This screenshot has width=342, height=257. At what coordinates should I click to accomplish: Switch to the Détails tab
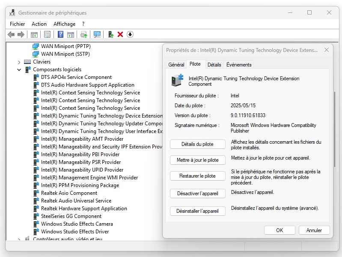[214, 65]
